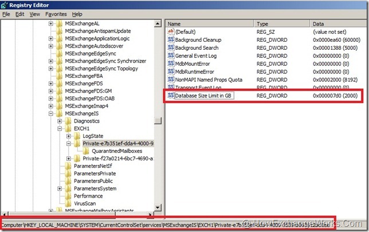Screen dimensions: 369x232
Task: Click the MSExchangeEdgeSync folder icon
Action: 60,53
